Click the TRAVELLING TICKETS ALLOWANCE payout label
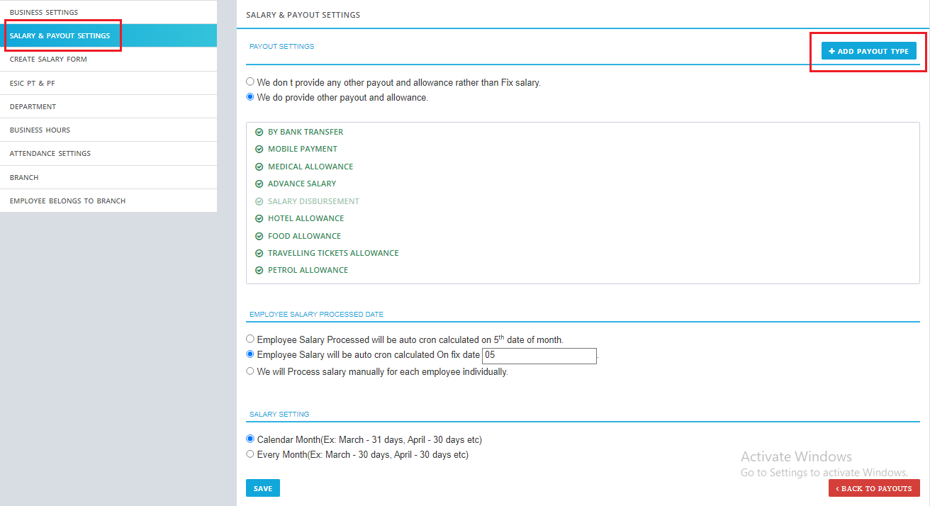Image resolution: width=930 pixels, height=506 pixels. pyautogui.click(x=333, y=254)
